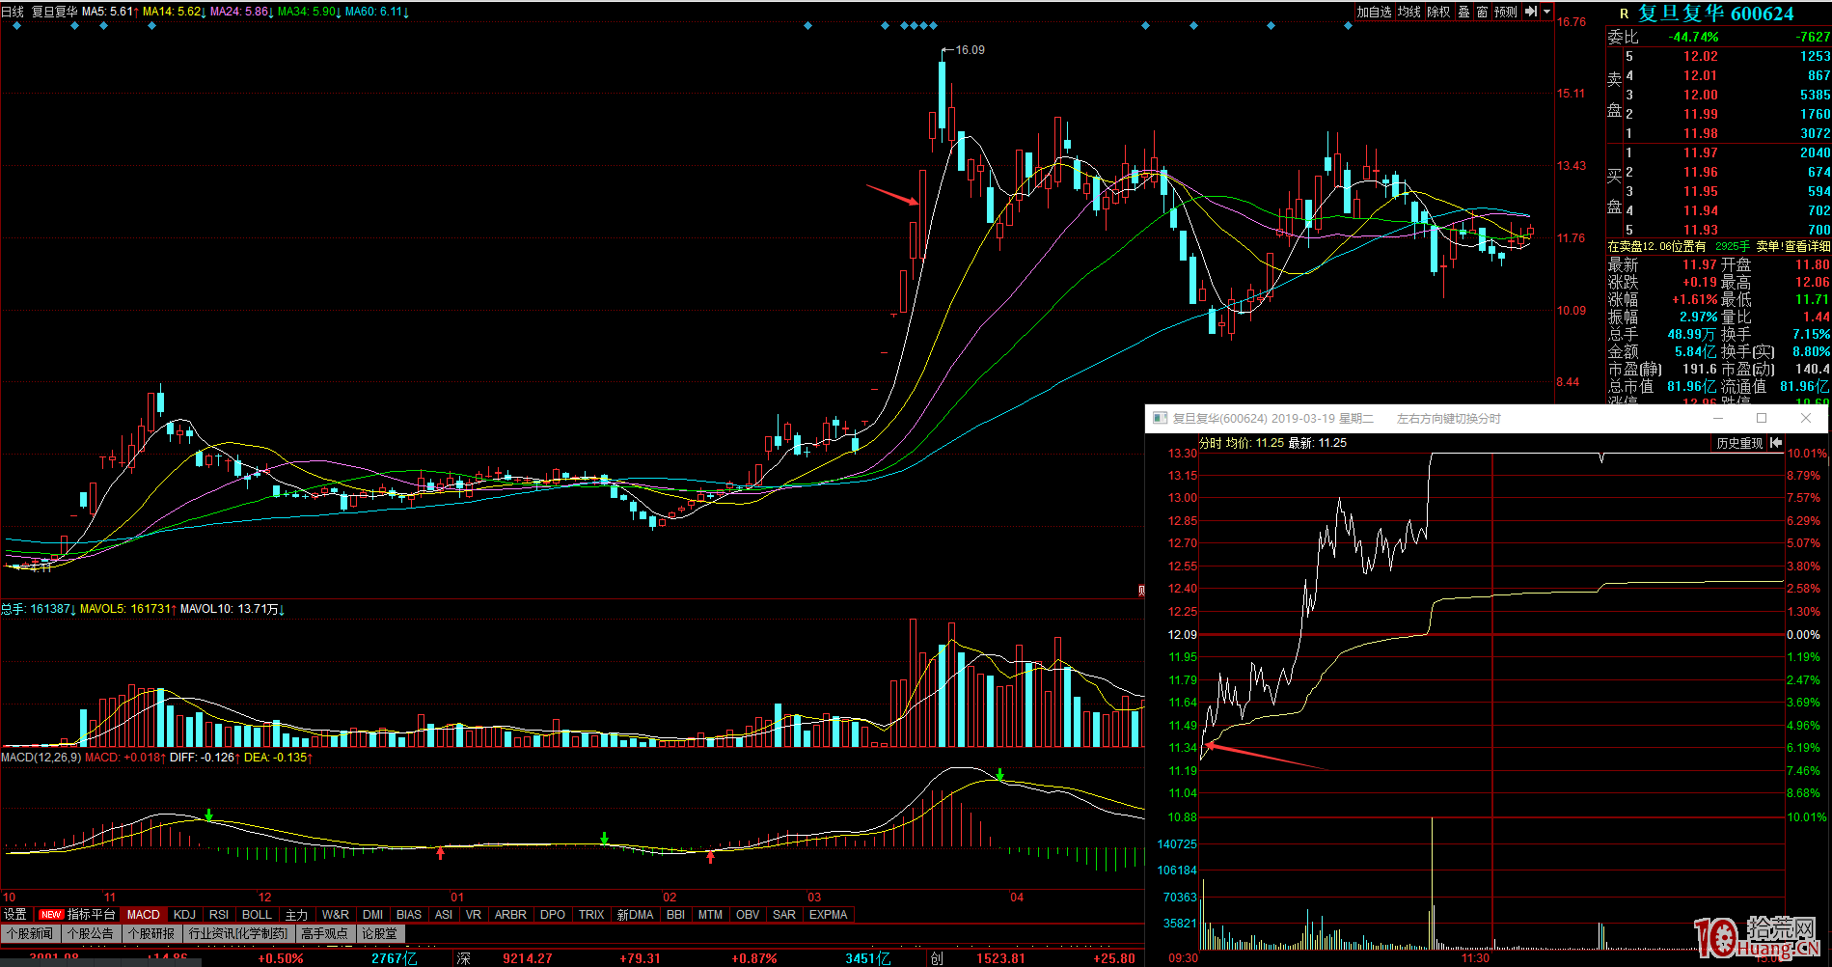Click 历史重现 history replay button
Screen dimensions: 1832x967
pyautogui.click(x=1739, y=443)
